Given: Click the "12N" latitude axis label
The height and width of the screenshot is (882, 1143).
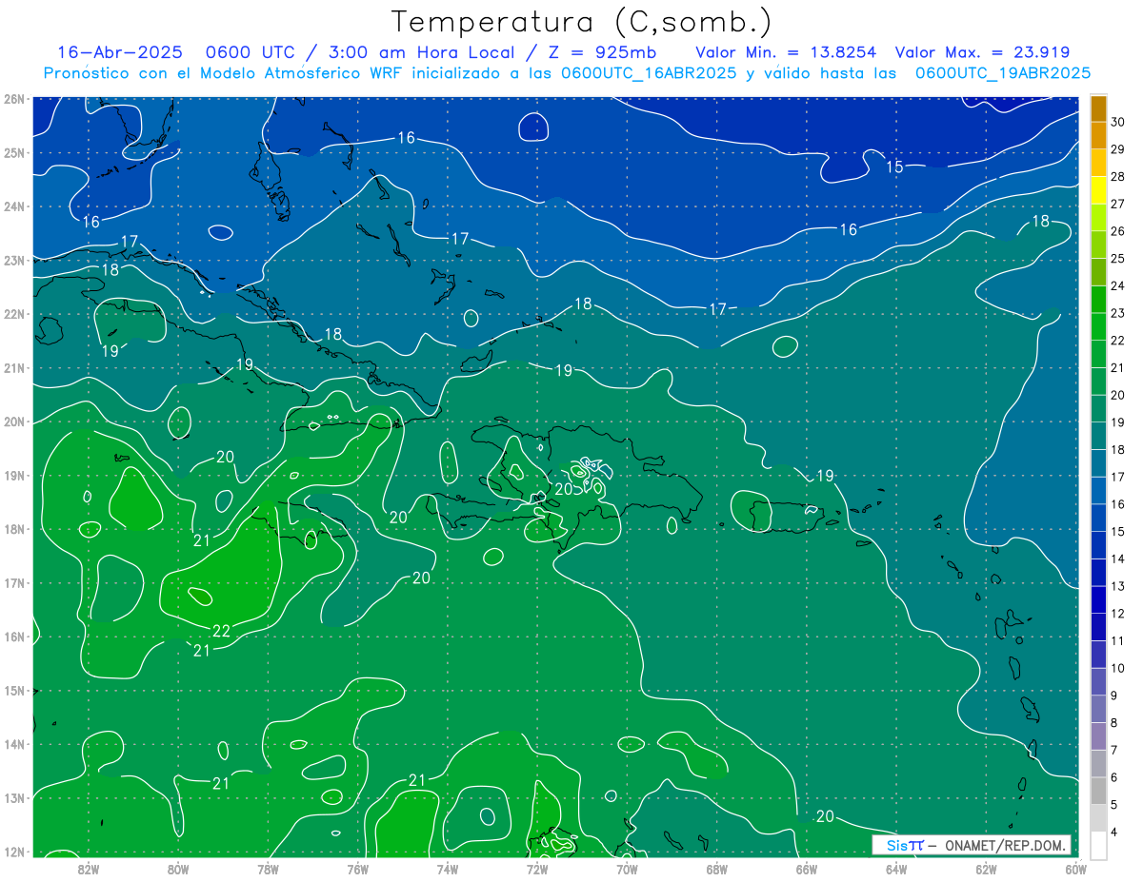Looking at the screenshot, I should click(x=13, y=852).
